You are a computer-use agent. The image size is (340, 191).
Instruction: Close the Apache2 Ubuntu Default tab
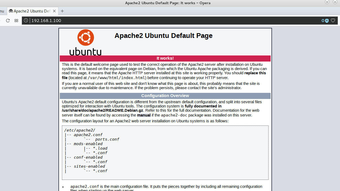(x=54, y=11)
